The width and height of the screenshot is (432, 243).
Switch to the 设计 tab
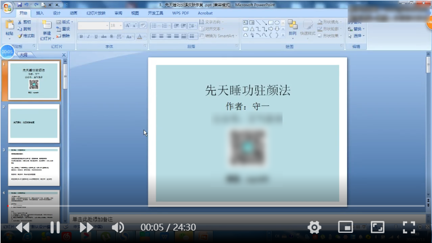pyautogui.click(x=57, y=13)
